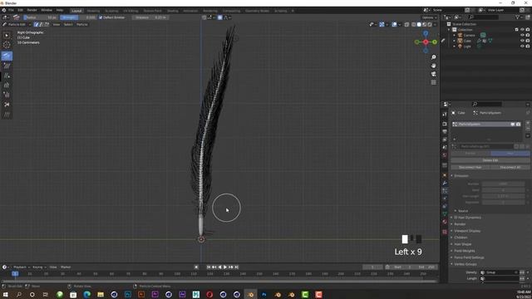The image size is (532, 299).
Task: Toggle ParticleSystem viewport display icon
Action: click(x=513, y=125)
